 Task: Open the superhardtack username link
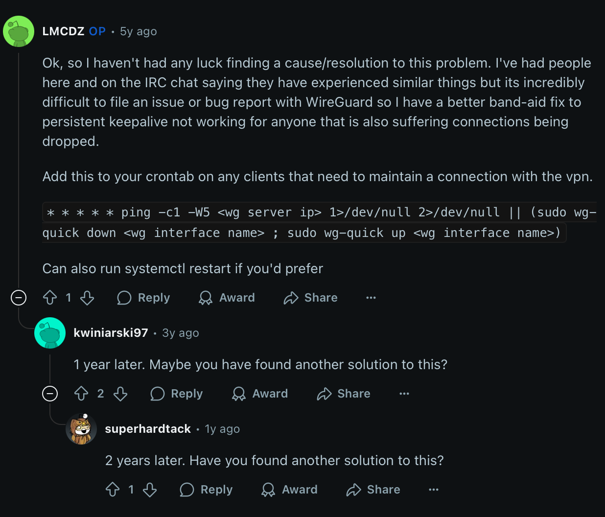148,429
